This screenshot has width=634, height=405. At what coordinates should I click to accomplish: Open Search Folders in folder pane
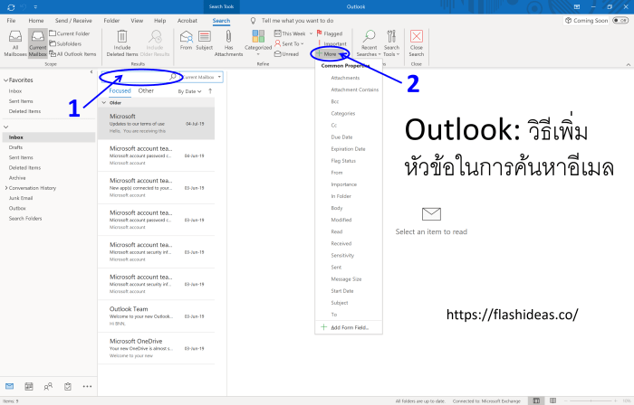25,218
